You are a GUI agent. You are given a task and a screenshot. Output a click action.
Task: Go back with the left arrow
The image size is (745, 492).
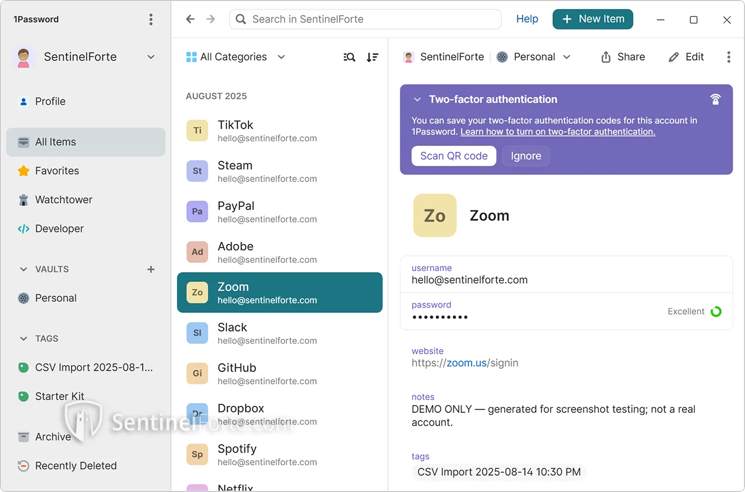click(190, 19)
